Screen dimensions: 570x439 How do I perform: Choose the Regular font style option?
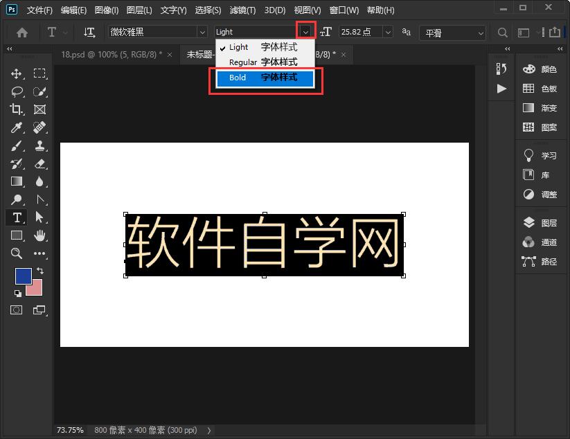(265, 62)
